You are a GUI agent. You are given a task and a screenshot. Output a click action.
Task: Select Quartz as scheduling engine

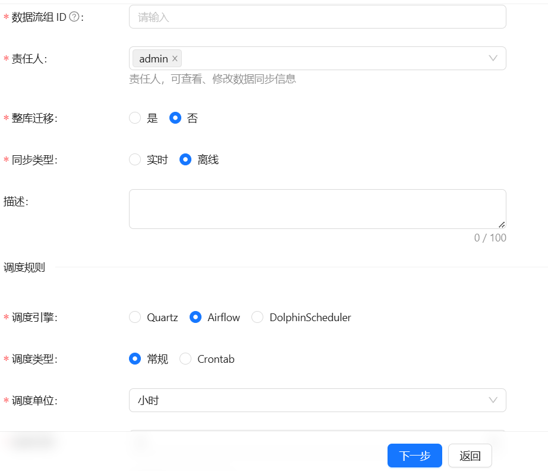(x=135, y=317)
